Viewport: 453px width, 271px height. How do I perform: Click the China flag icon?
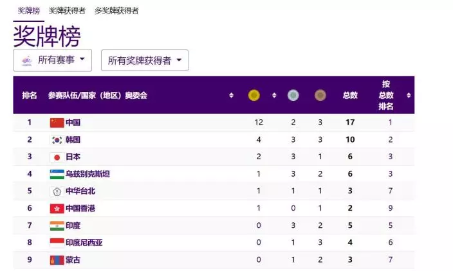[x=57, y=123]
